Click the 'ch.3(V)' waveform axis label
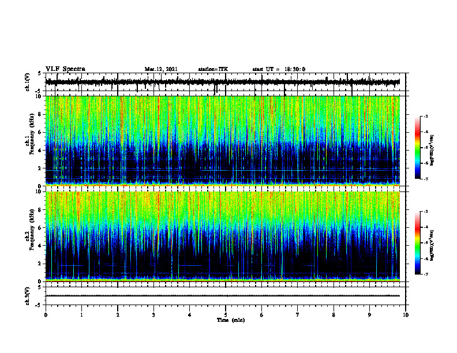 28,296
